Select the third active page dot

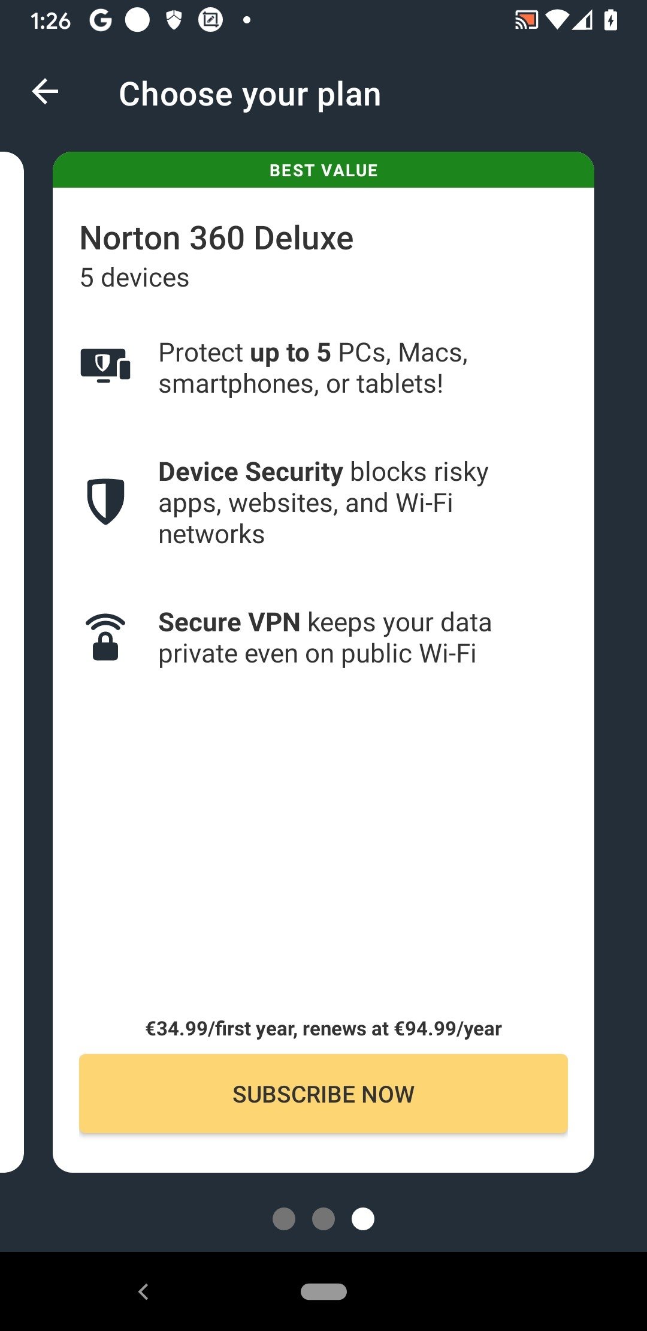click(x=363, y=1219)
